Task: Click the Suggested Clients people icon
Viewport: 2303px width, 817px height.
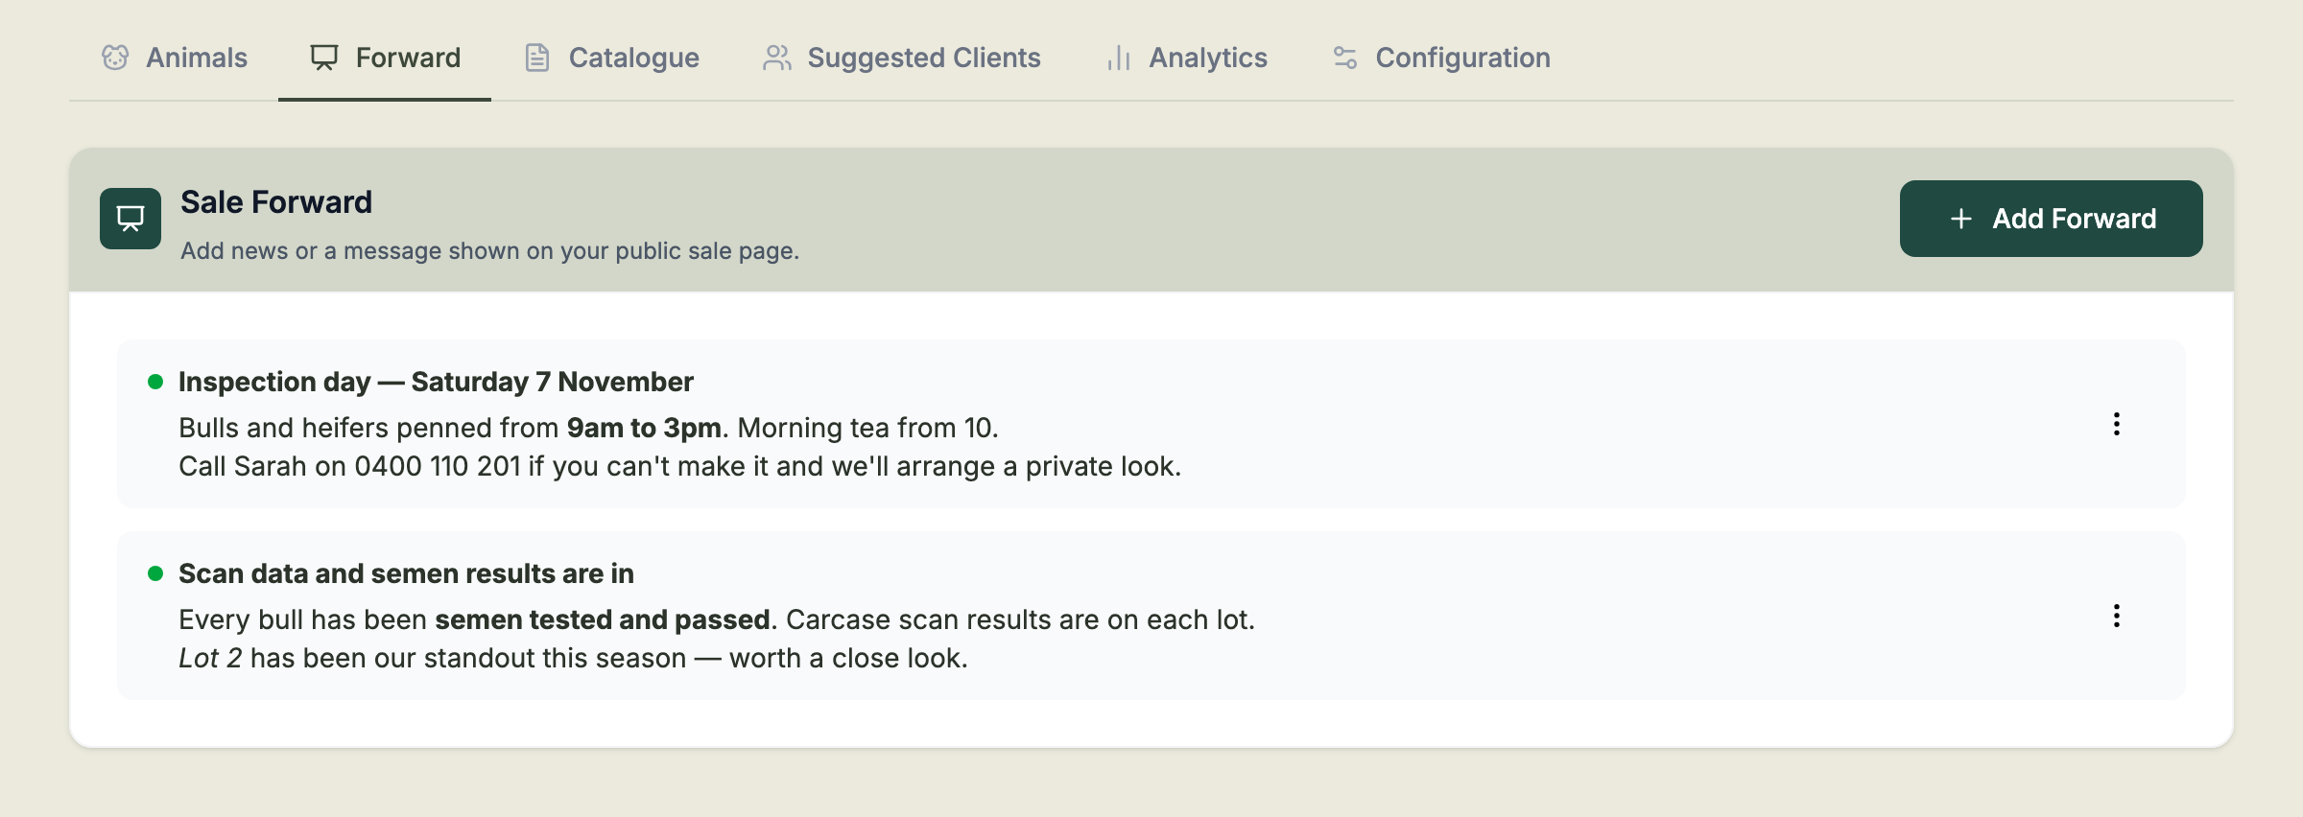Action: (777, 58)
